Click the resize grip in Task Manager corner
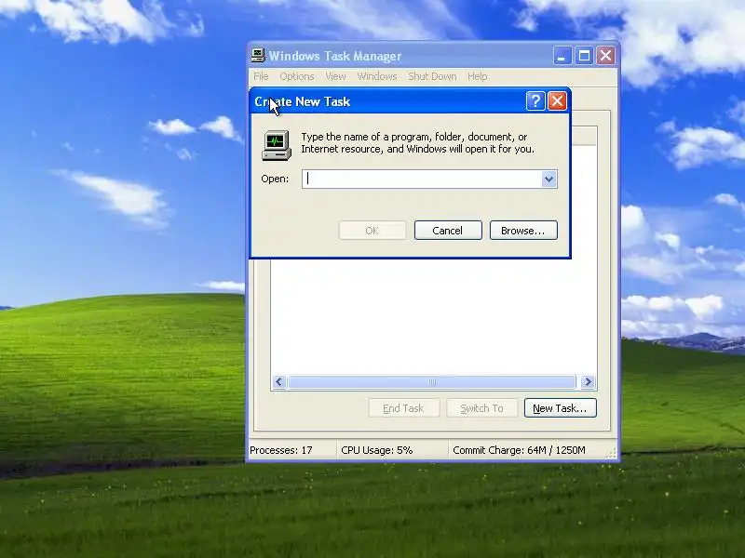This screenshot has width=745, height=558. pyautogui.click(x=611, y=454)
